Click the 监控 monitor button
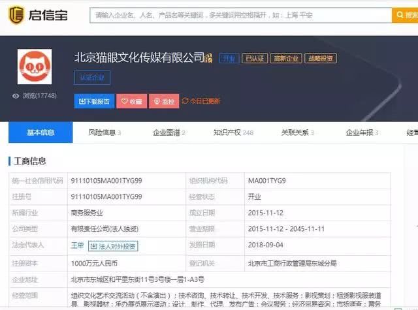 point(164,101)
